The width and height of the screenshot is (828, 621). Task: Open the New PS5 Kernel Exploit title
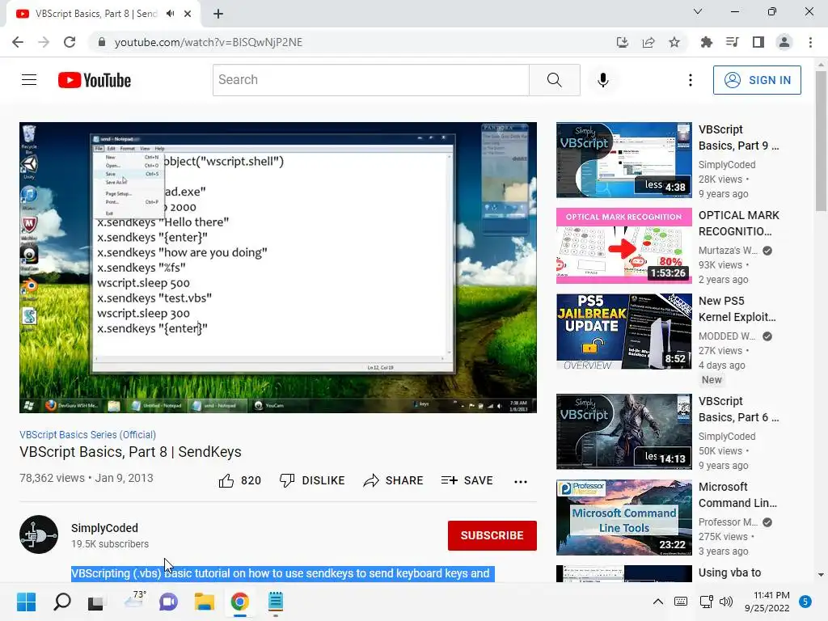737,309
